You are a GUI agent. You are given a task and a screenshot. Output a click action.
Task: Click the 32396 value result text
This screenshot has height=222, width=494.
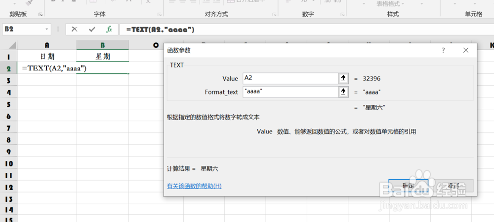(x=371, y=78)
